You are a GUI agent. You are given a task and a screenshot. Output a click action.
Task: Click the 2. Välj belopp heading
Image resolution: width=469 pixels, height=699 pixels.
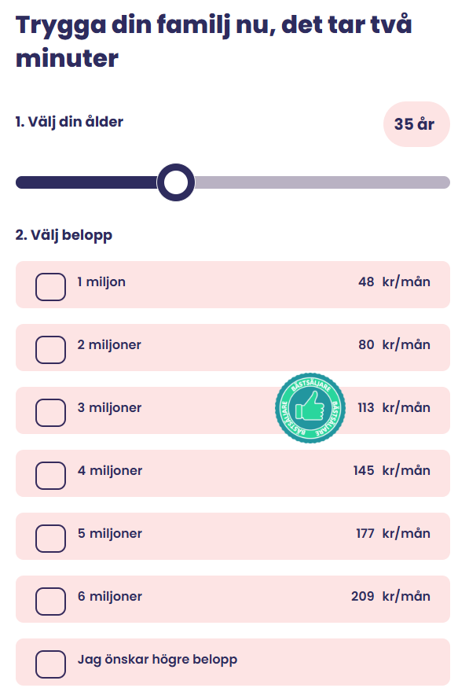[x=64, y=235]
